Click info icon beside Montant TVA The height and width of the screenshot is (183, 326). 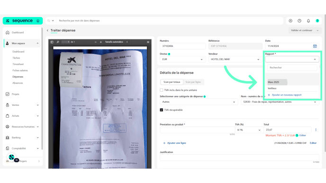[297, 136]
